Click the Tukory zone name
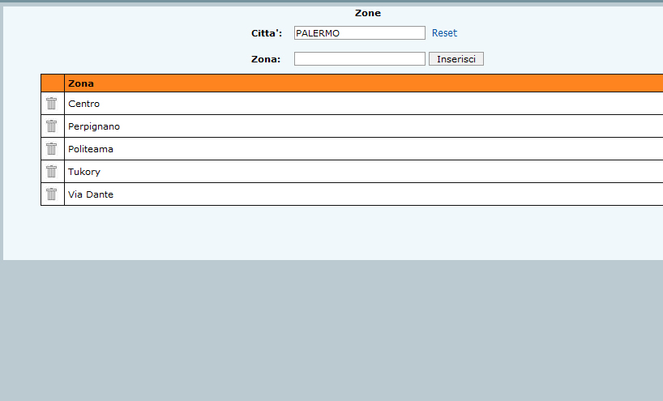 [84, 172]
